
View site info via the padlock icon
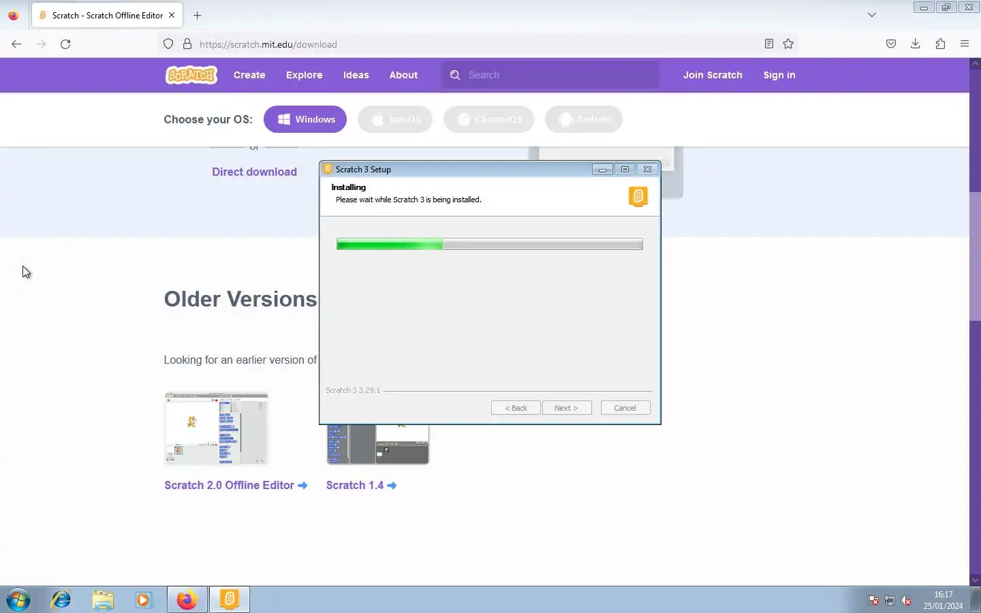(187, 44)
